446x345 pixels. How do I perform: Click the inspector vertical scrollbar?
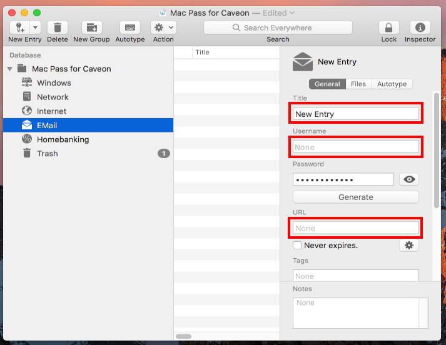click(437, 151)
